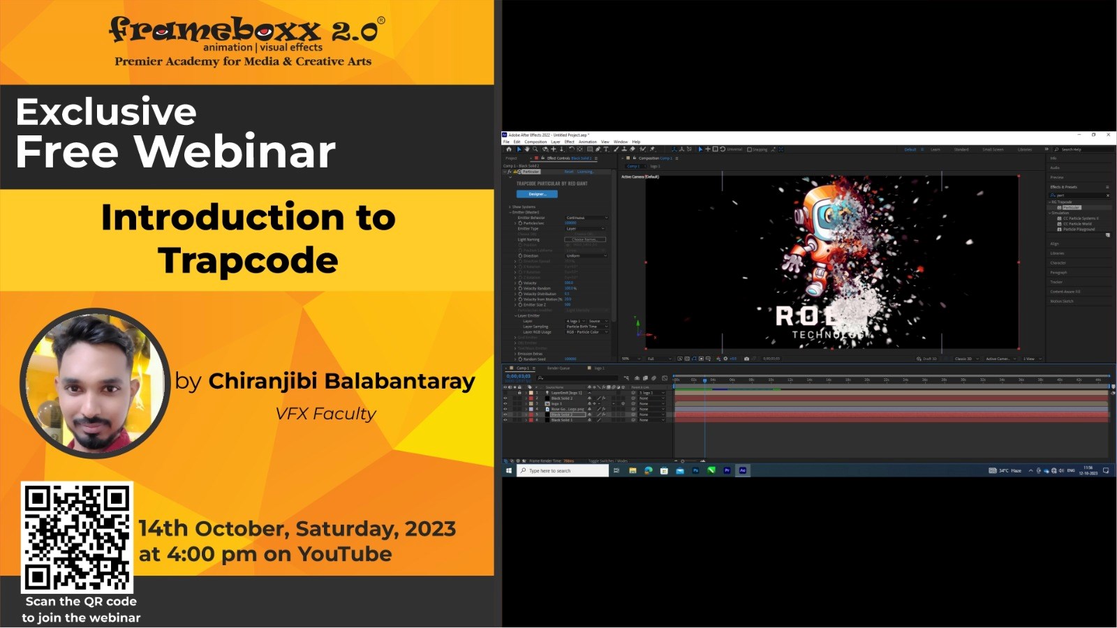The image size is (1117, 628).
Task: Click the timeline zoom slider handle
Action: click(683, 461)
